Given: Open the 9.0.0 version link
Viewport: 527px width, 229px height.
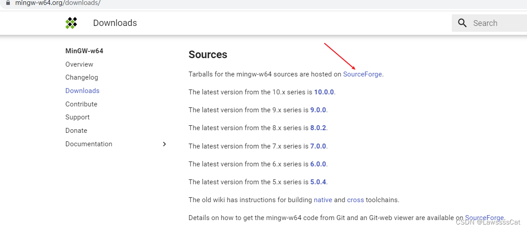Looking at the screenshot, I should point(318,110).
